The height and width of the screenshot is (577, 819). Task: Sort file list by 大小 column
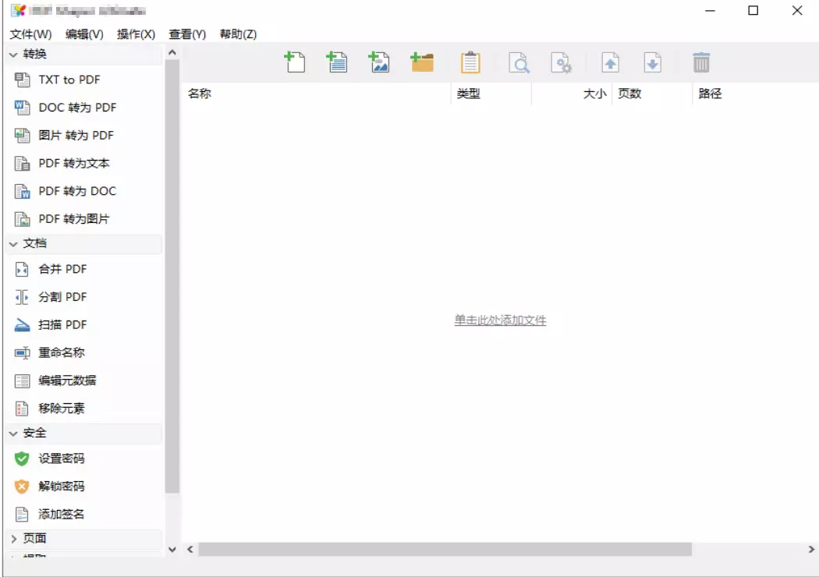[x=572, y=94]
